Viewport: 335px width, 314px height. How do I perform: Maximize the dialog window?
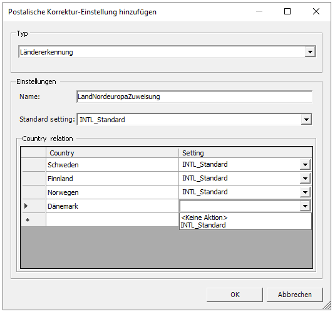(x=287, y=11)
